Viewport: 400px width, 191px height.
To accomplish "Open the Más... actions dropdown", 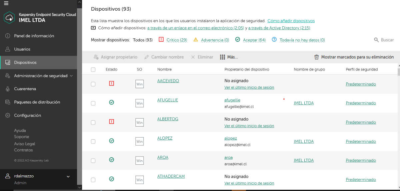I will point(232,57).
